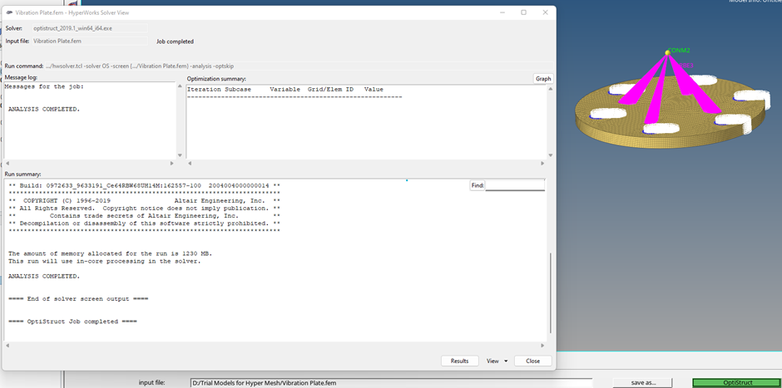
Task: Click the CONM2 label in the model view
Action: [x=681, y=51]
